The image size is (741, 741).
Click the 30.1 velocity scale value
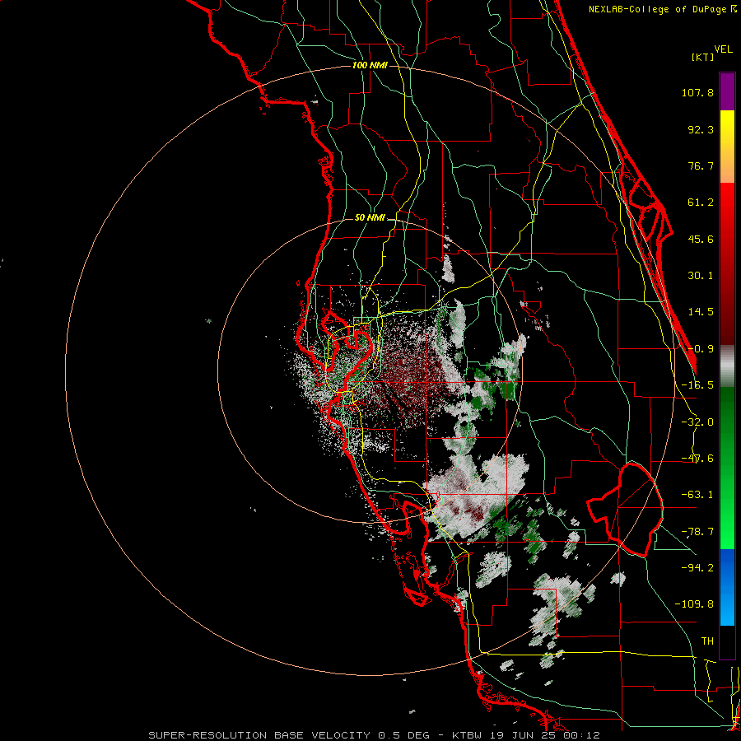(701, 276)
